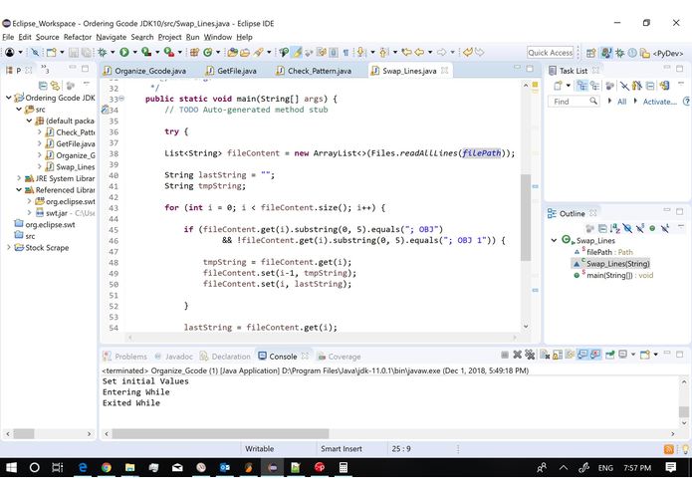Image resolution: width=692 pixels, height=492 pixels.
Task: Toggle Show Console on Standard Out change
Action: (x=582, y=355)
